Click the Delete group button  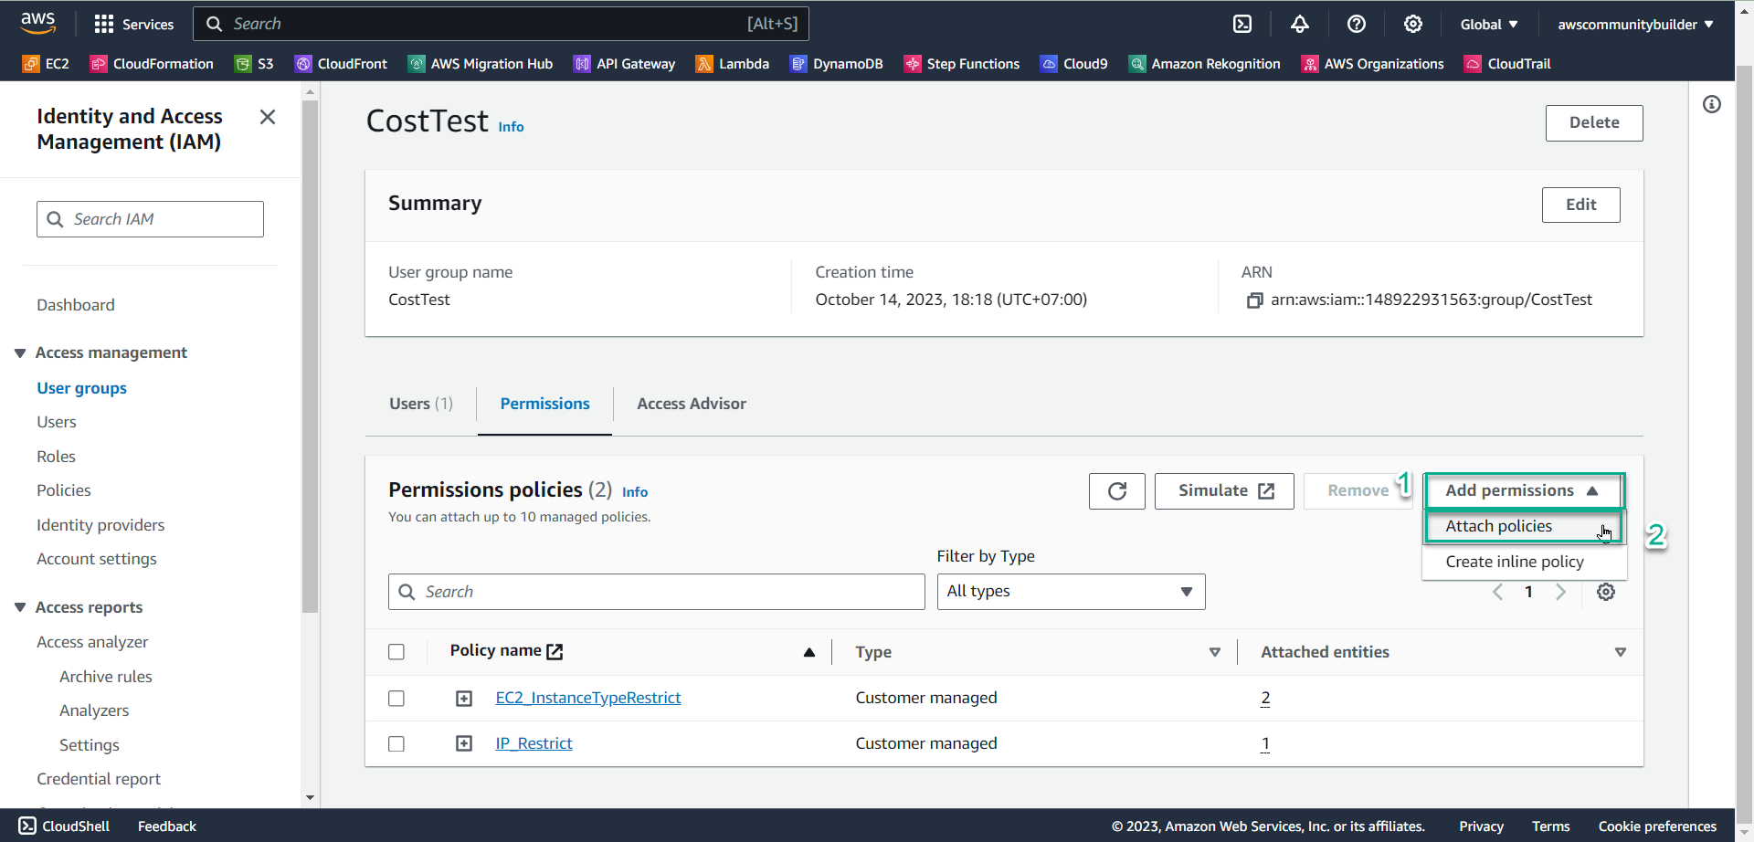click(1594, 123)
